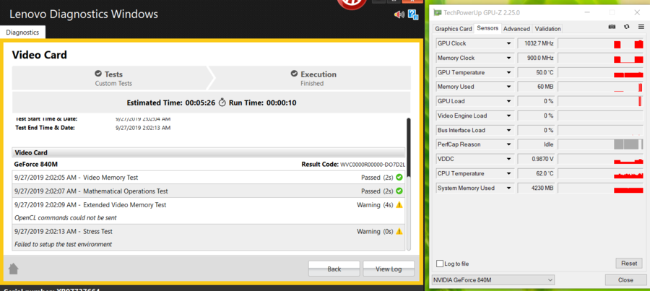This screenshot has width=650, height=291.
Task: Click the Extended Video Memory Test row
Action: click(x=209, y=211)
